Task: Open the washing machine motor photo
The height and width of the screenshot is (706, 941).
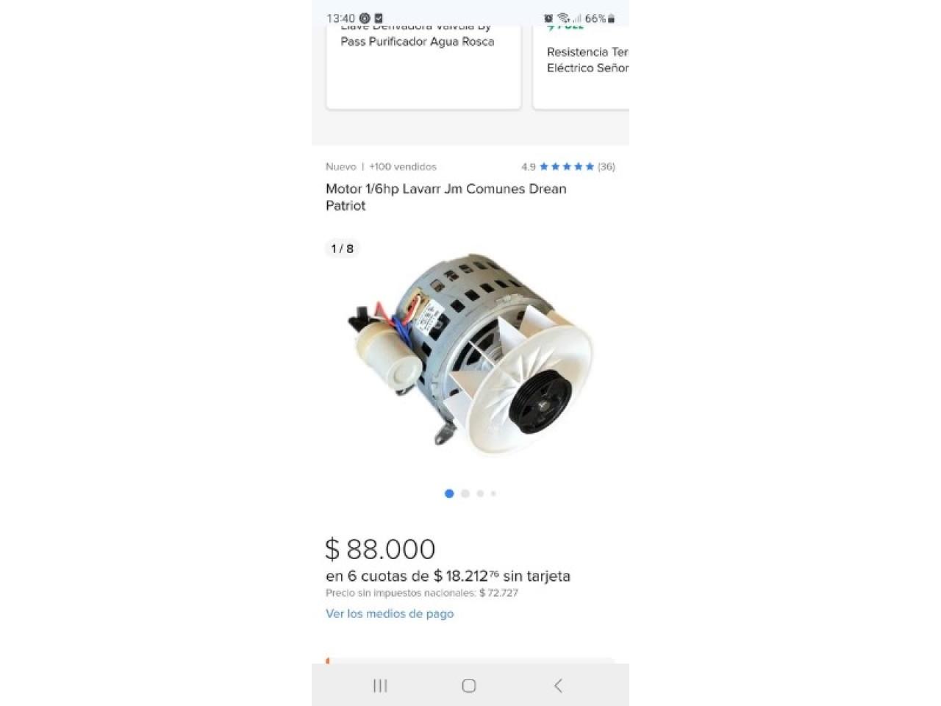Action: point(470,354)
